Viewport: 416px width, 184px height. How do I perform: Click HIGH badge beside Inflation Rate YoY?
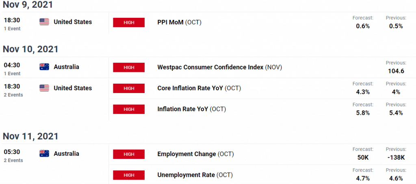129,109
